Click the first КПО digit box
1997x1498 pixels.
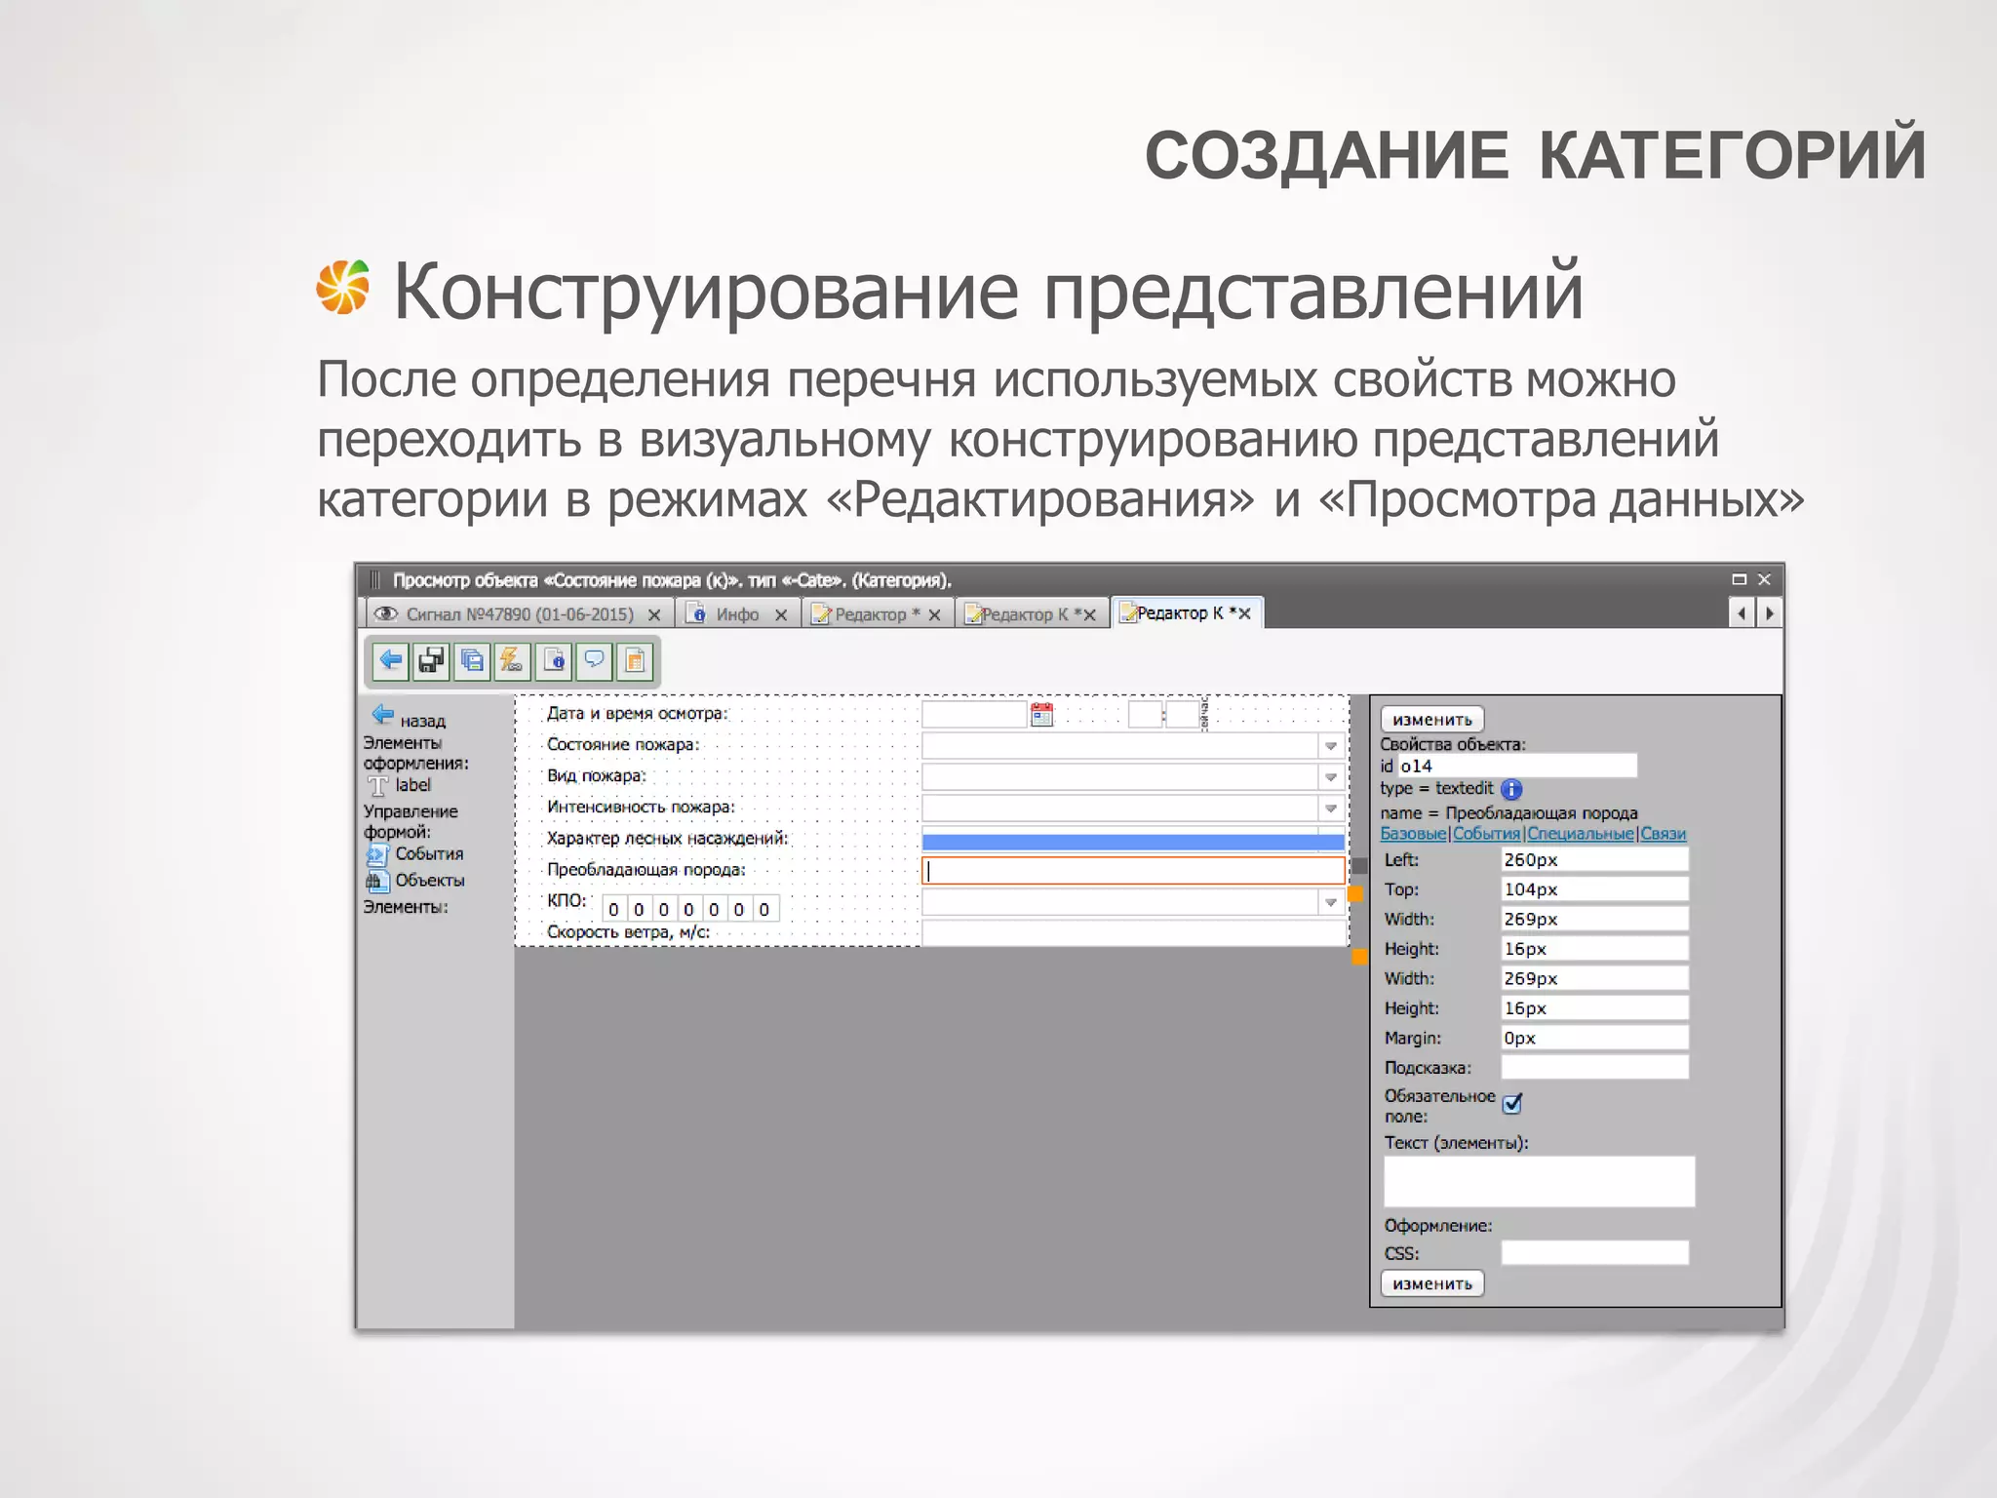pyautogui.click(x=613, y=910)
